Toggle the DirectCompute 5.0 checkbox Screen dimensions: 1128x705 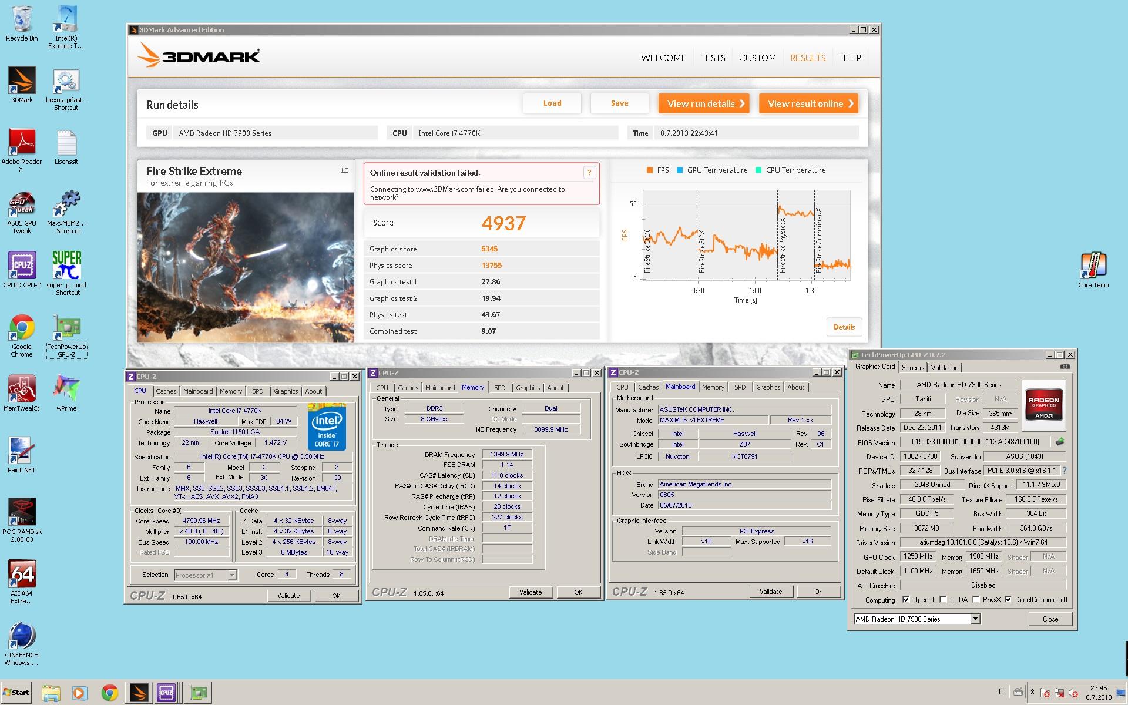(x=1008, y=600)
